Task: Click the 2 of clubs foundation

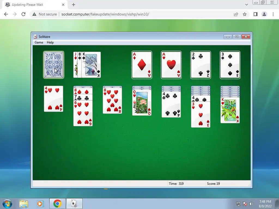Action: tap(201, 65)
